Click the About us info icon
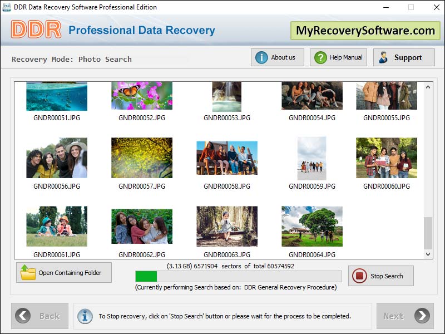The height and width of the screenshot is (334, 445). click(260, 57)
